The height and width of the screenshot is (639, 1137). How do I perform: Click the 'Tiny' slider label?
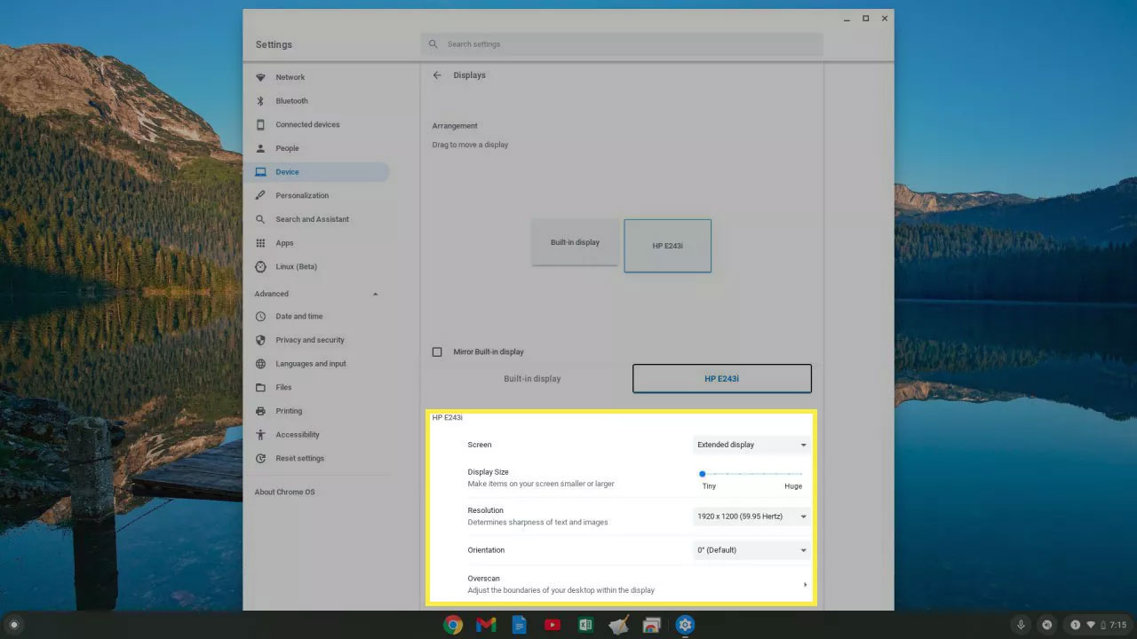click(709, 486)
